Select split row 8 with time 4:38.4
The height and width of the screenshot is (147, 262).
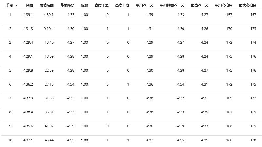[x=131, y=115]
